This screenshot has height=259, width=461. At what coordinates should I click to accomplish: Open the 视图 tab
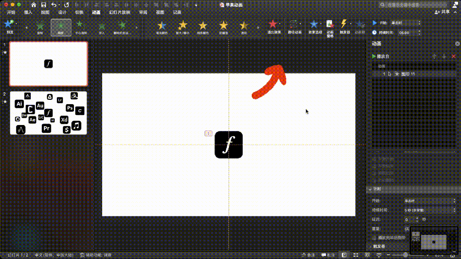(x=160, y=12)
